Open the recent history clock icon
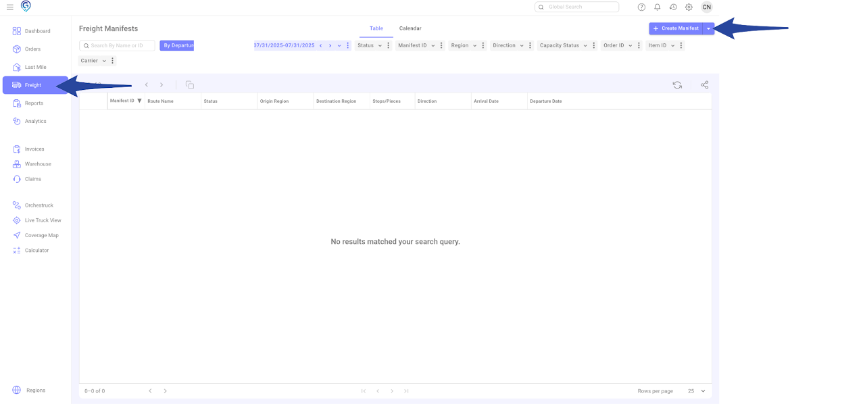Image resolution: width=865 pixels, height=404 pixels. tap(673, 7)
